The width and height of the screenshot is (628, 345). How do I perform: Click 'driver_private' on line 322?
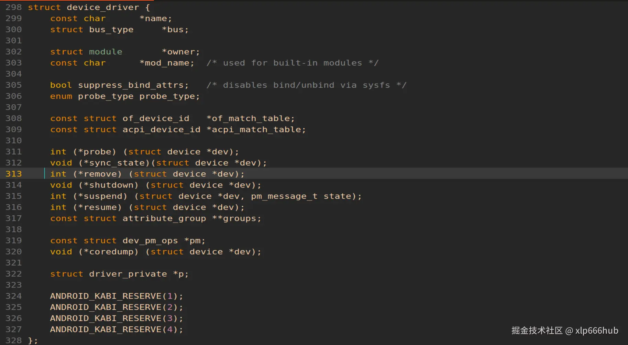pyautogui.click(x=128, y=274)
